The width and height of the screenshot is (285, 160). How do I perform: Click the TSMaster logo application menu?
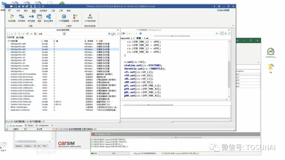pos(9,11)
